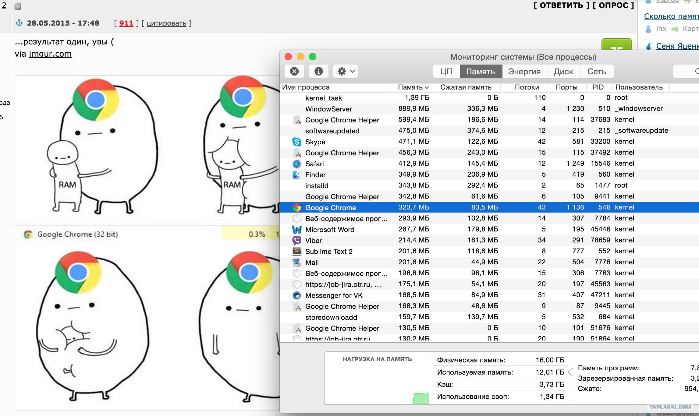This screenshot has height=416, width=699.
Task: Click the Google Chrome icon in selected row
Action: point(296,207)
